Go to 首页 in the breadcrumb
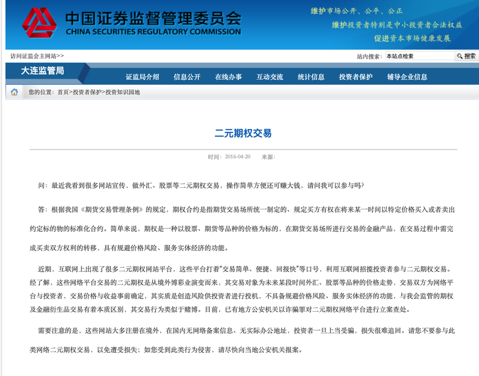This screenshot has width=479, height=376. click(63, 92)
